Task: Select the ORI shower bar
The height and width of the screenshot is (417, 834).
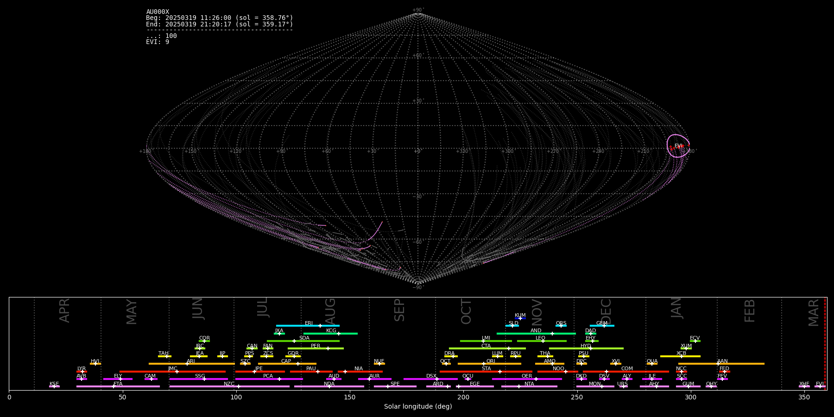Action: click(489, 364)
